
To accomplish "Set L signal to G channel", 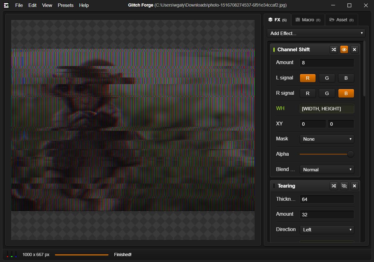I will 327,78.
